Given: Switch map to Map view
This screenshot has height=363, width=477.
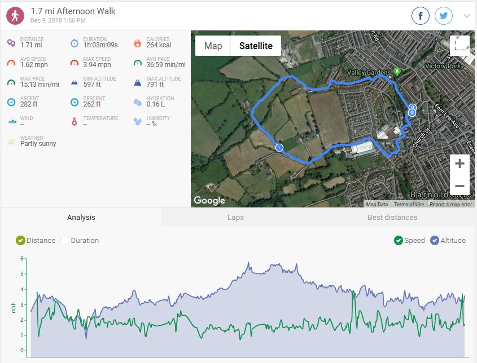Looking at the screenshot, I should click(213, 46).
